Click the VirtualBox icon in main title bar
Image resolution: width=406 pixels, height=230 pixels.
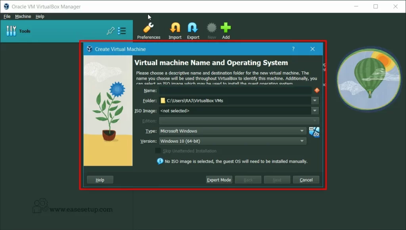tap(6, 6)
